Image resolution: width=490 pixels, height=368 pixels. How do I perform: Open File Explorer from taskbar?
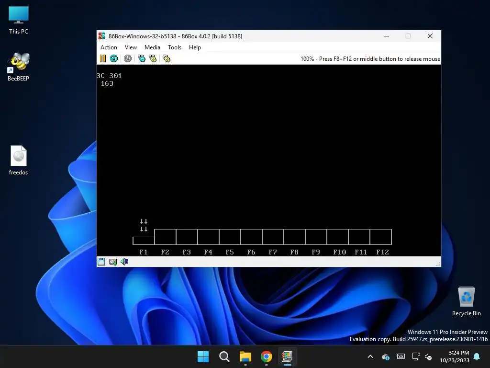coord(245,356)
